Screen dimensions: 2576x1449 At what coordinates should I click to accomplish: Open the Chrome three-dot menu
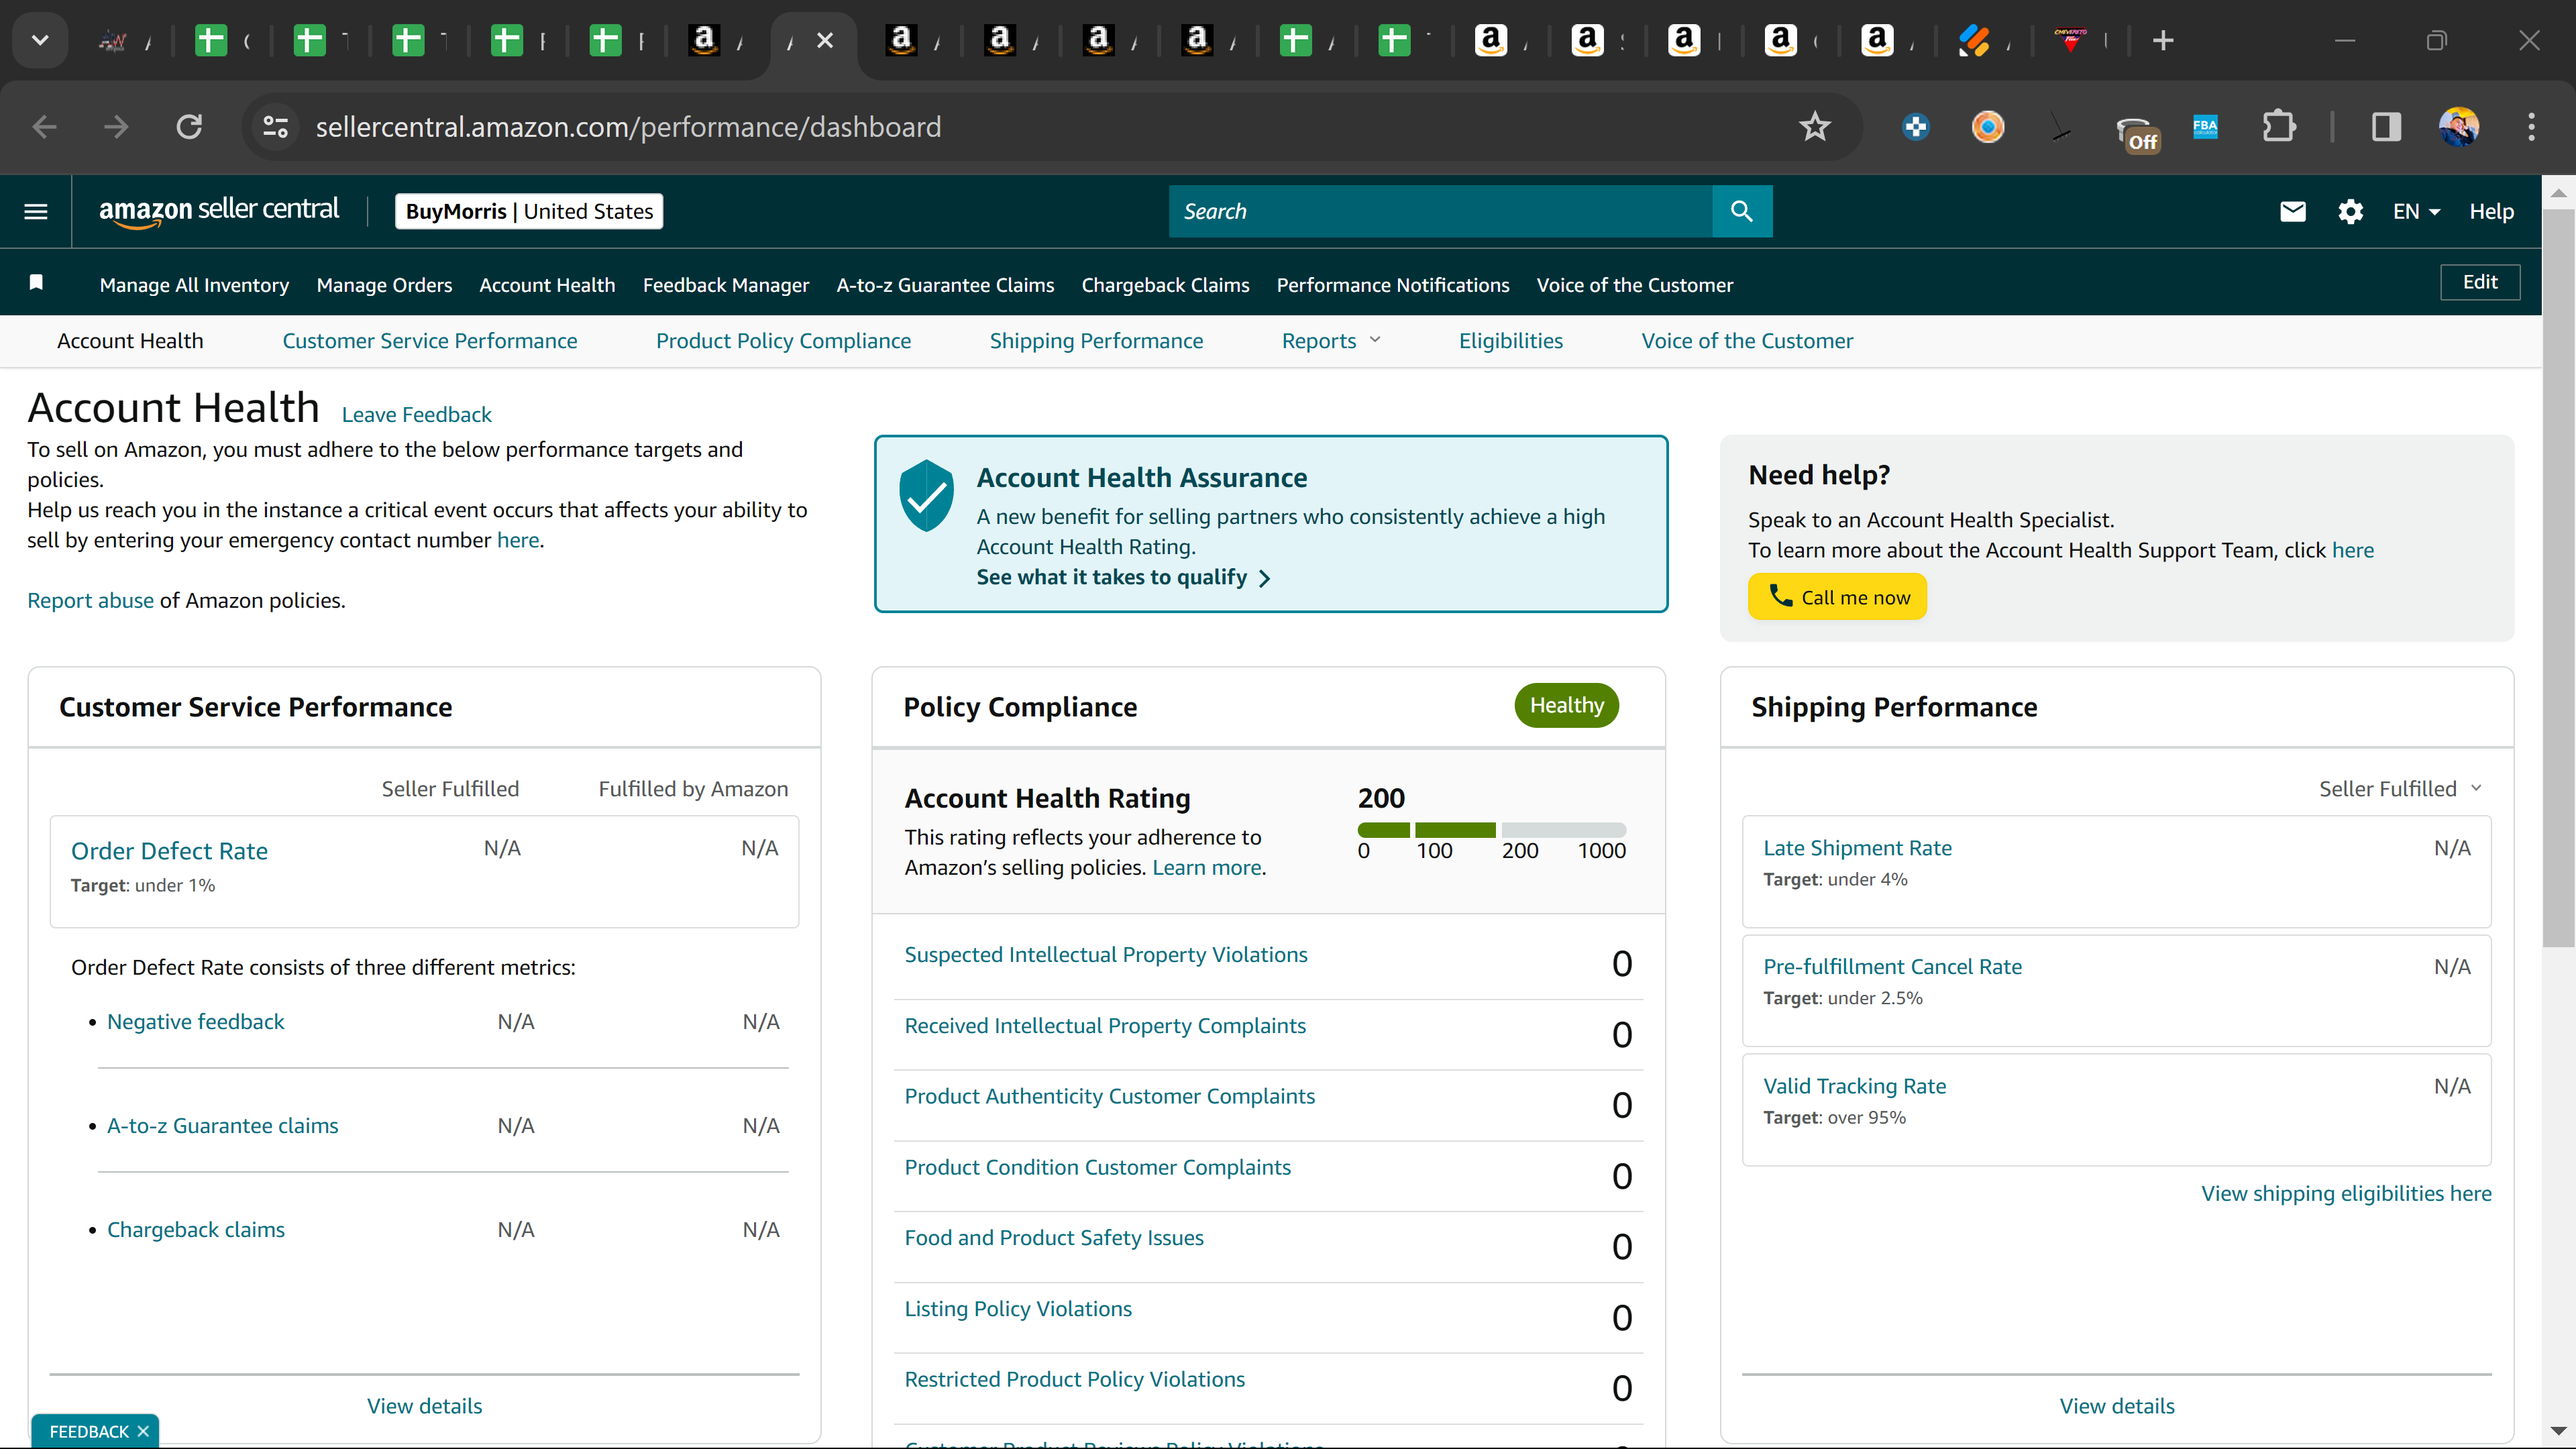pyautogui.click(x=2531, y=127)
